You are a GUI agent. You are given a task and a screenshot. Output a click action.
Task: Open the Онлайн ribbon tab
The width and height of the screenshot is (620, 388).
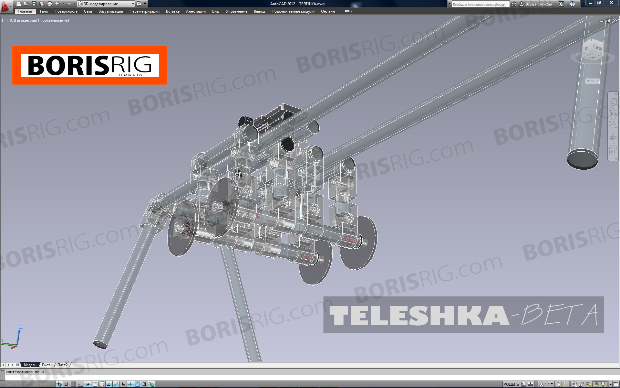point(328,11)
